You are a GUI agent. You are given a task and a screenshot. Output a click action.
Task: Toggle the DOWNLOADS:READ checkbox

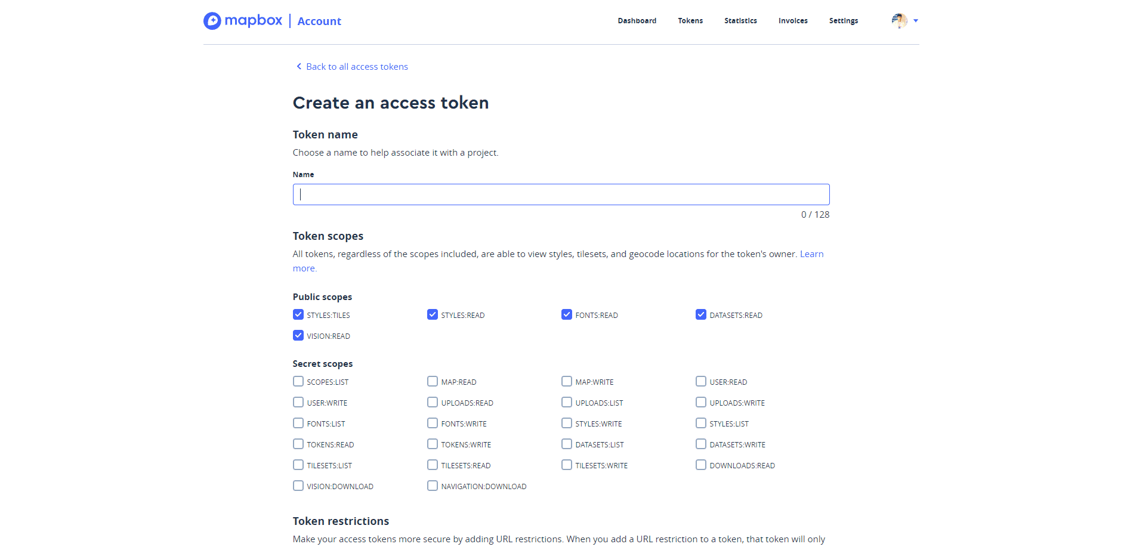701,465
